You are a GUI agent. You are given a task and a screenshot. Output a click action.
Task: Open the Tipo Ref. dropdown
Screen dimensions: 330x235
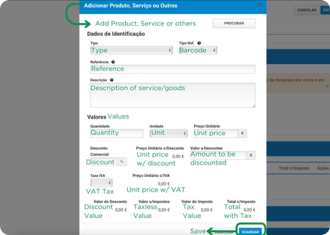click(x=198, y=51)
